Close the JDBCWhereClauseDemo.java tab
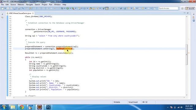This screenshot has height=110, width=196. tap(33, 13)
